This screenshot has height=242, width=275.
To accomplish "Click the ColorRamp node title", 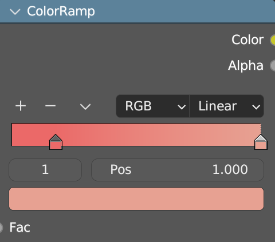I will click(x=61, y=11).
